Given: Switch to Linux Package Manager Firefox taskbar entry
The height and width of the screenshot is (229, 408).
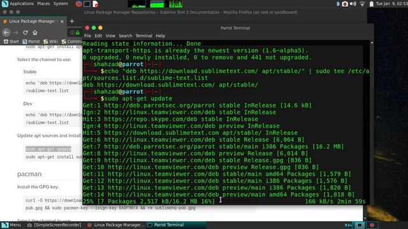Looking at the screenshot, I should pyautogui.click(x=115, y=225).
